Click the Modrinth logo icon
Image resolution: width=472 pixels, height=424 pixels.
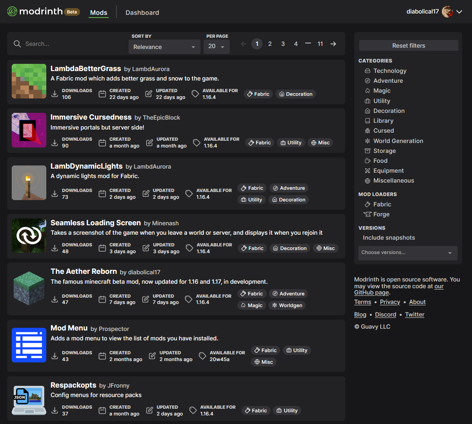point(12,12)
